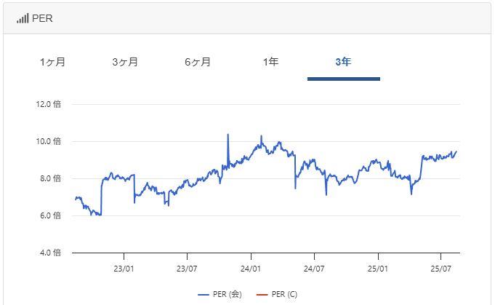495x305 pixels.
Task: Show the 1年 period chart
Action: tap(271, 62)
